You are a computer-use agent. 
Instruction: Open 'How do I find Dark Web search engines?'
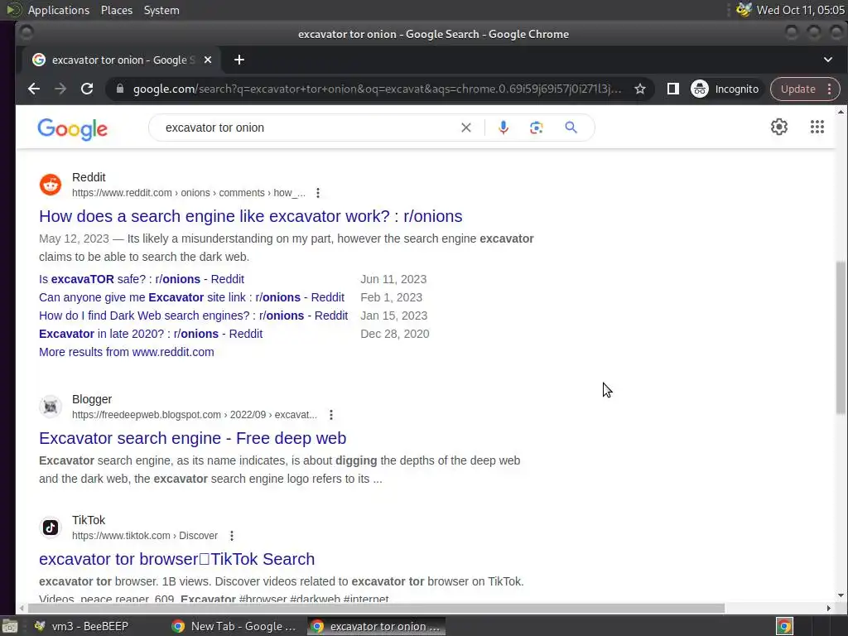click(x=193, y=316)
